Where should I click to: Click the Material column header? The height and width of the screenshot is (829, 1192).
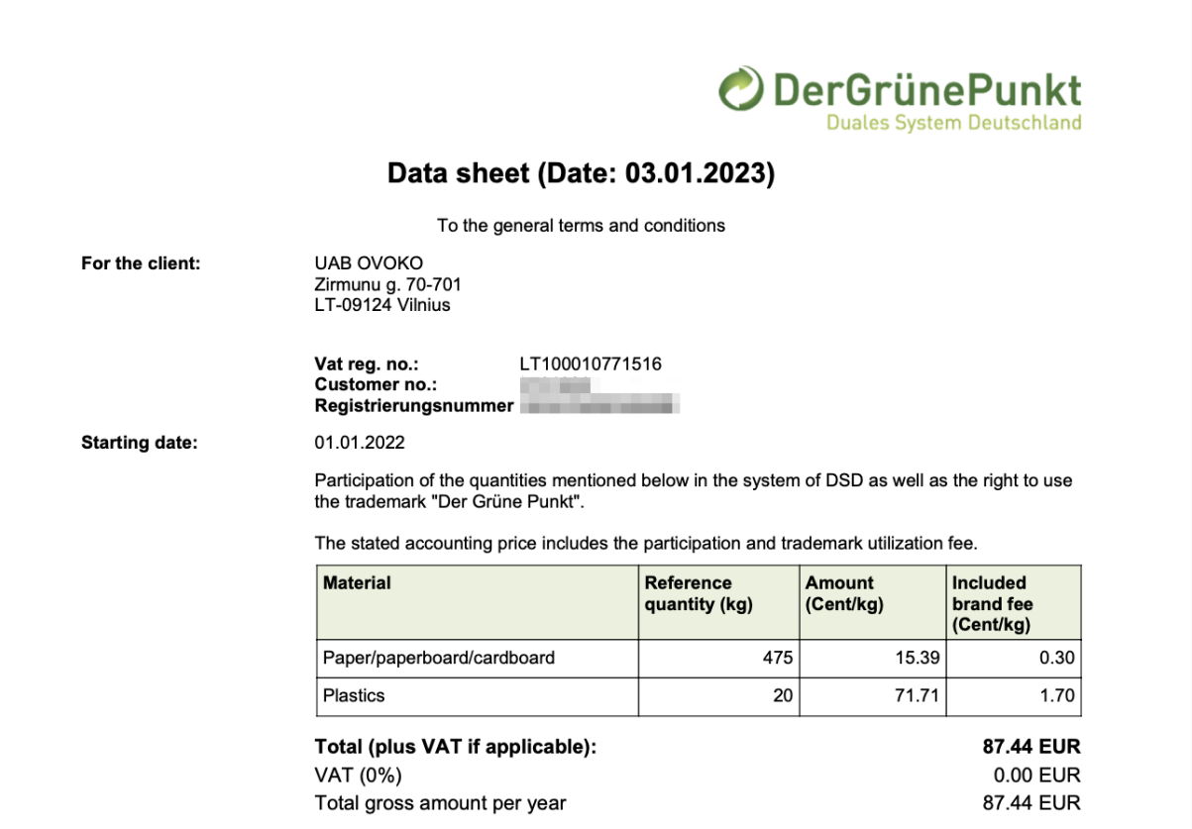[358, 583]
